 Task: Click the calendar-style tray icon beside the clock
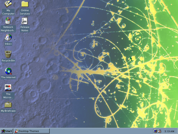point(159,131)
